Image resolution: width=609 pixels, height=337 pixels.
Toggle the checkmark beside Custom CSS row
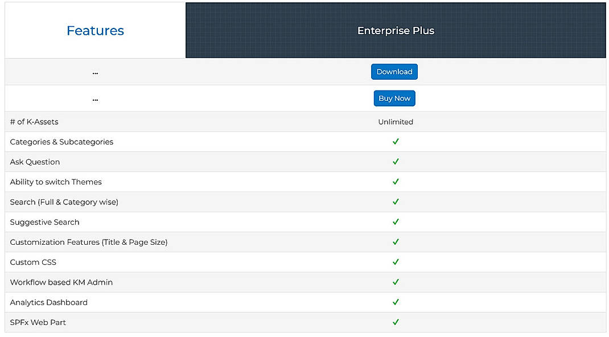tap(396, 262)
